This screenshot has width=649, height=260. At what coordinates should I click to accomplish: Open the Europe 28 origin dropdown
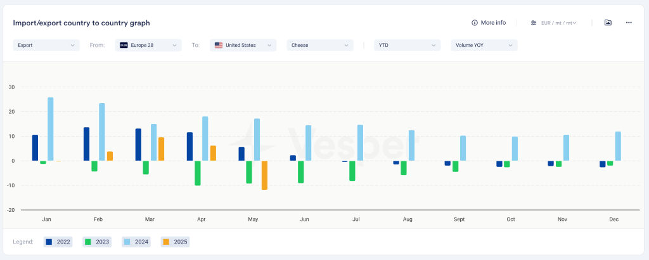(148, 45)
